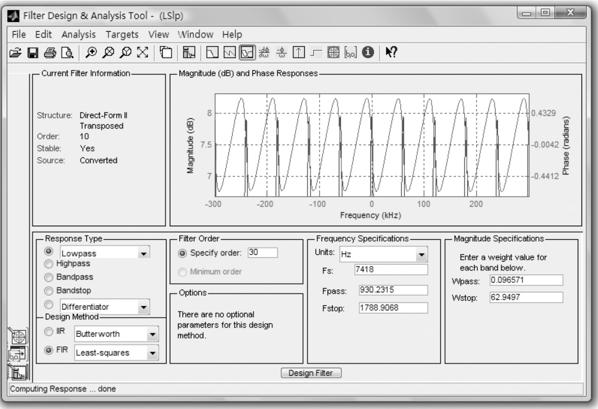Image resolution: width=598 pixels, height=409 pixels.
Task: Click the Fpass input field
Action: pyautogui.click(x=393, y=290)
